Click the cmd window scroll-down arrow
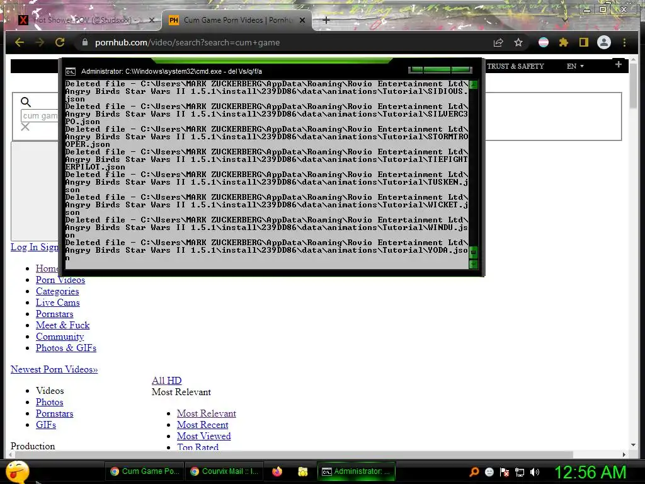The image size is (645, 484). click(x=473, y=264)
